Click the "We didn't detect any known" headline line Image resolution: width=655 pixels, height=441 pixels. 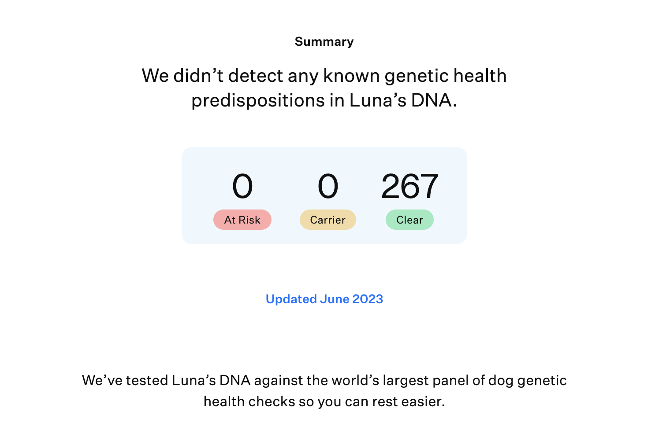point(324,76)
